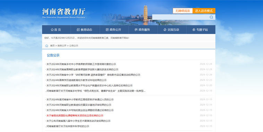Open the red 省级优质国际化课程 notice link

75,116
